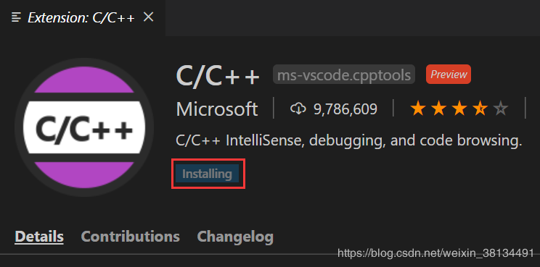View the Changelog tab
The image size is (540, 267).
(235, 237)
